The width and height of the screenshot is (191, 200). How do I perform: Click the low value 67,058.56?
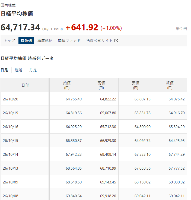142,168
